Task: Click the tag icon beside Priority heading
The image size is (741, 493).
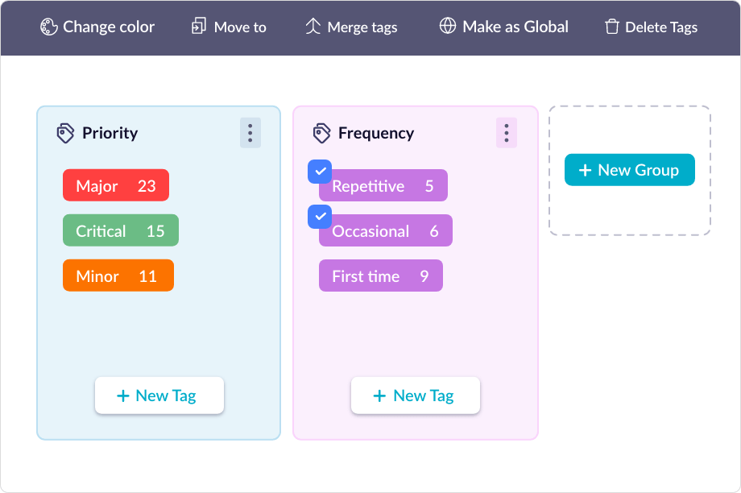Action: point(64,133)
